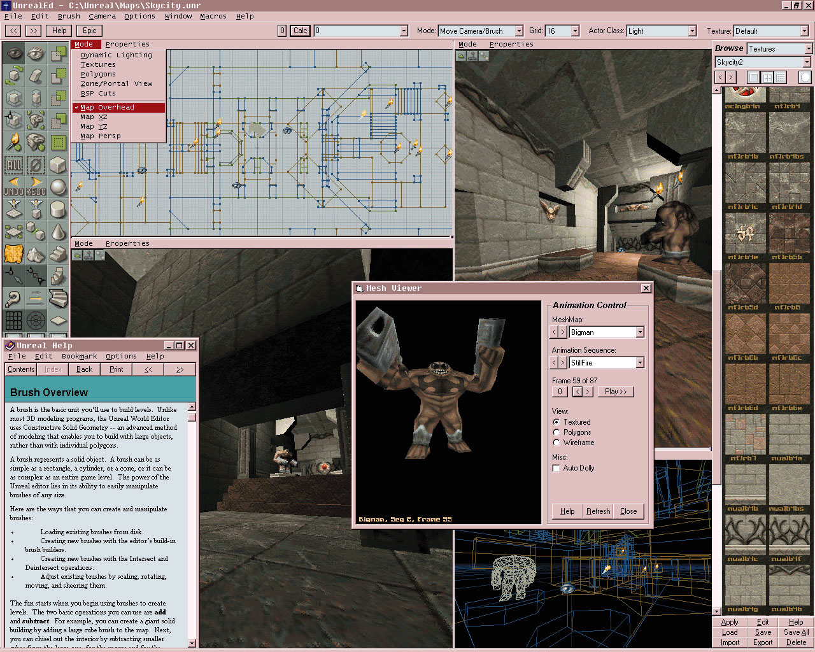Expand the Actor Class dropdown
Image resolution: width=815 pixels, height=652 pixels.
point(692,31)
